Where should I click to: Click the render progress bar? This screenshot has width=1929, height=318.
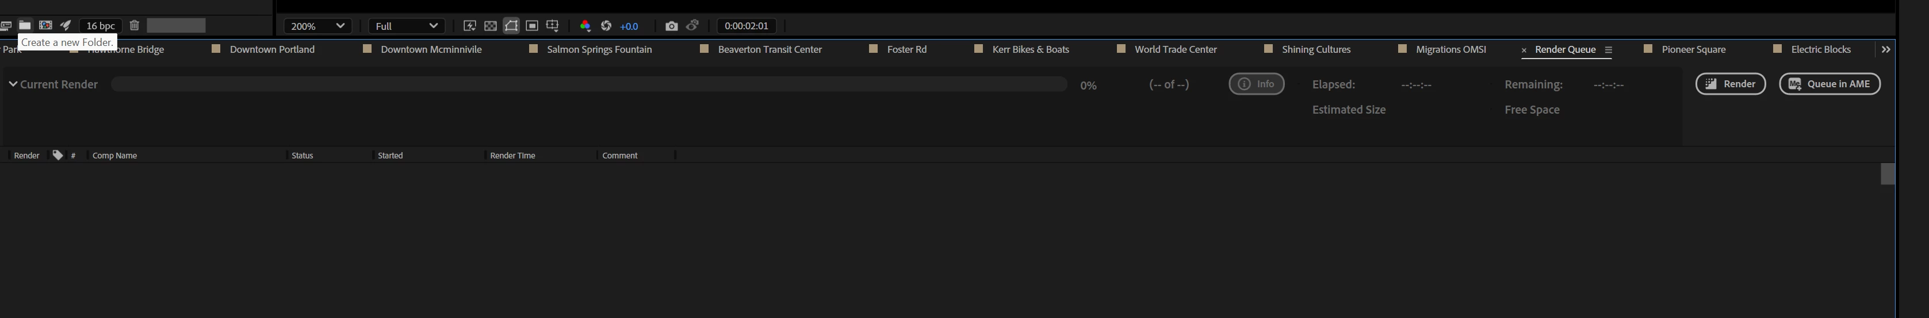(588, 84)
